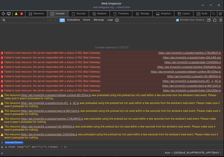
Task: Open rolldown-runtime link in preload warning
Action: click(x=56, y=95)
